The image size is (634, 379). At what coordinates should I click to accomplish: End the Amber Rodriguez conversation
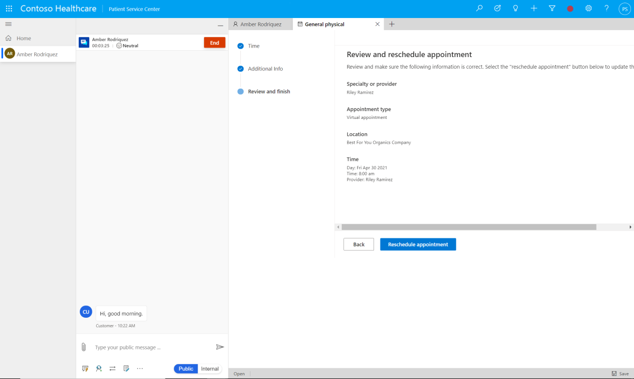[215, 43]
